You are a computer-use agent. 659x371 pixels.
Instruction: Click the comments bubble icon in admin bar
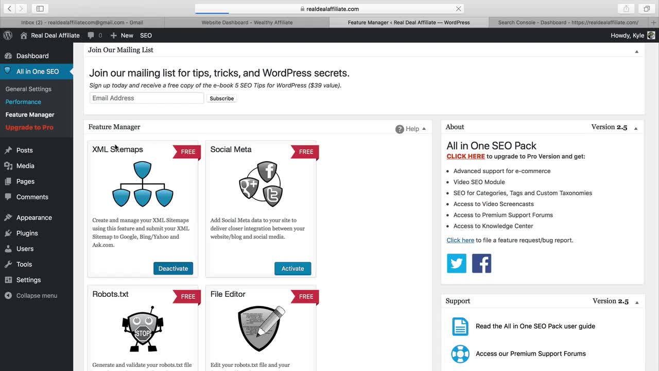(91, 36)
